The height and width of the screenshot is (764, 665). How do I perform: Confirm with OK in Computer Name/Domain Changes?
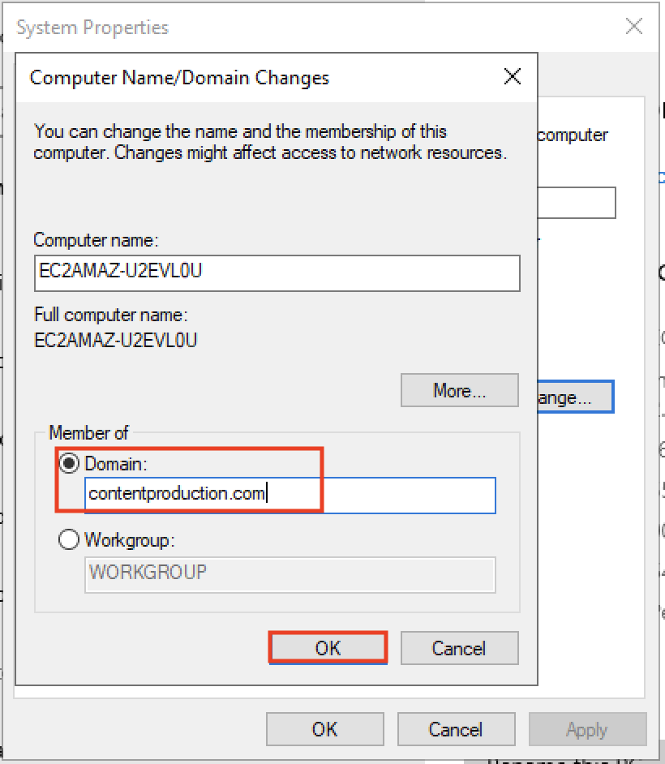click(x=328, y=648)
